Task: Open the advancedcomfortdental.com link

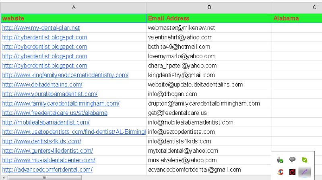Action: pyautogui.click(x=47, y=170)
